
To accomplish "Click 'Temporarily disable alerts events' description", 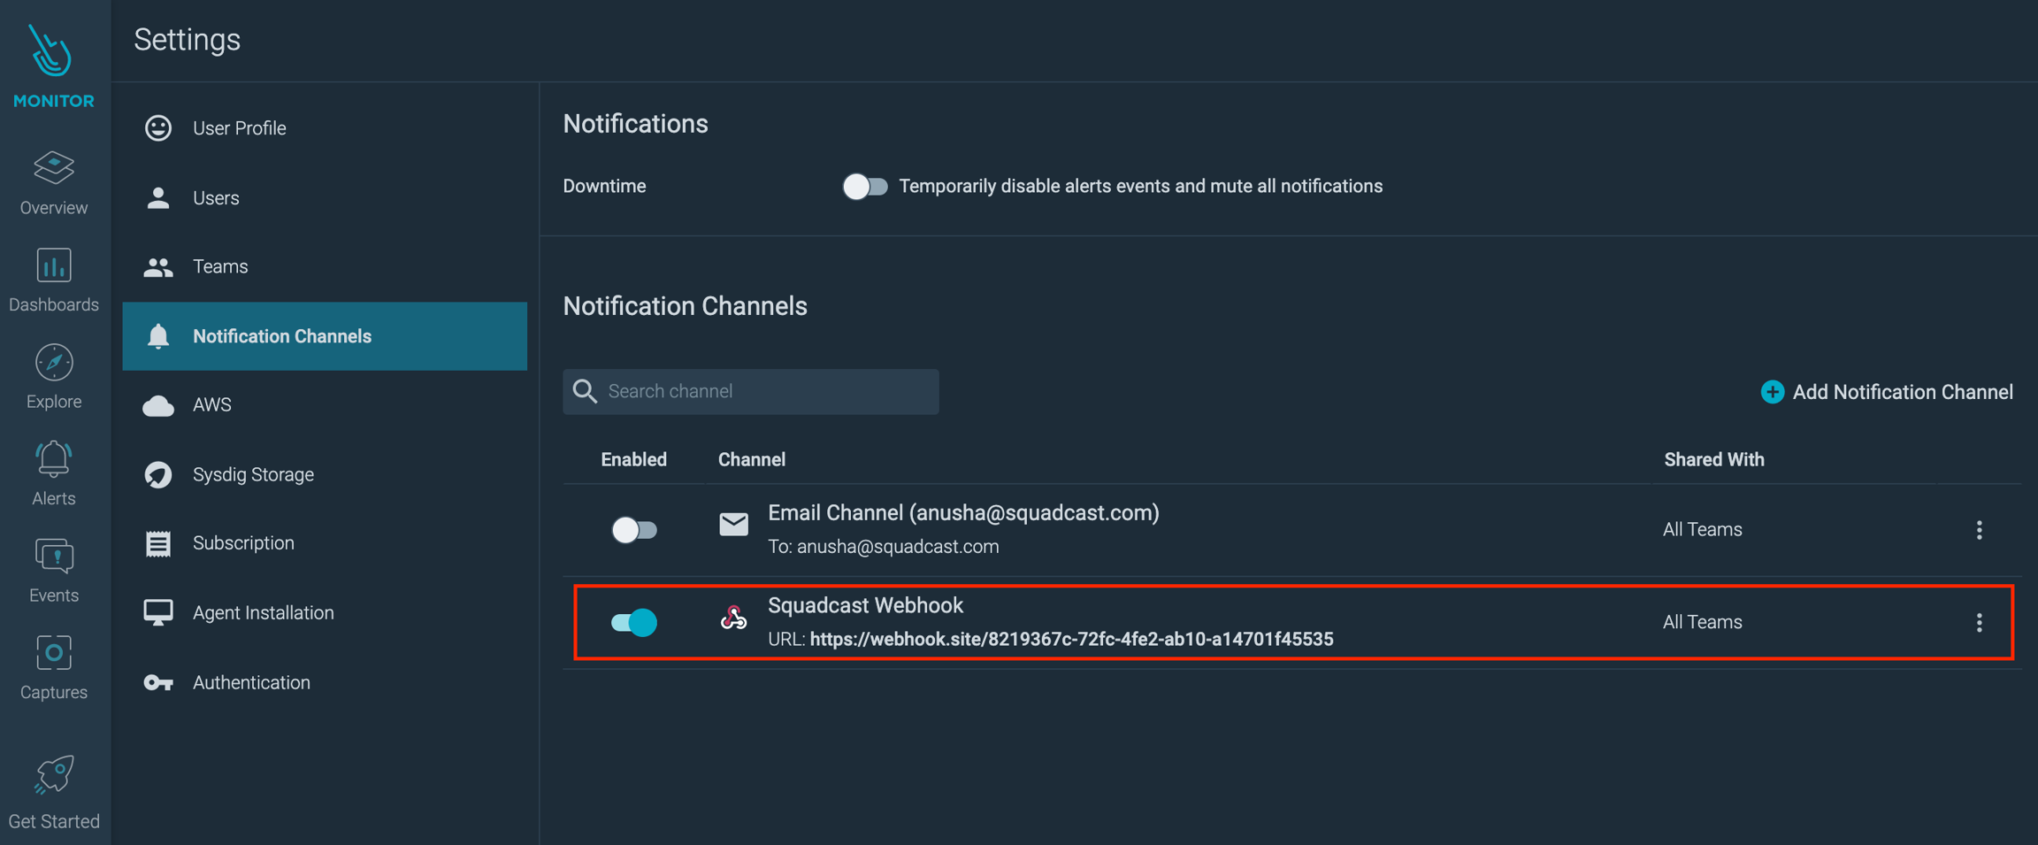I will pyautogui.click(x=1140, y=187).
